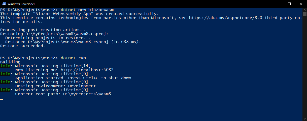The height and width of the screenshot is (121, 307).
Task: Click the 'Hosting environment: Development' line
Action: coord(55,86)
